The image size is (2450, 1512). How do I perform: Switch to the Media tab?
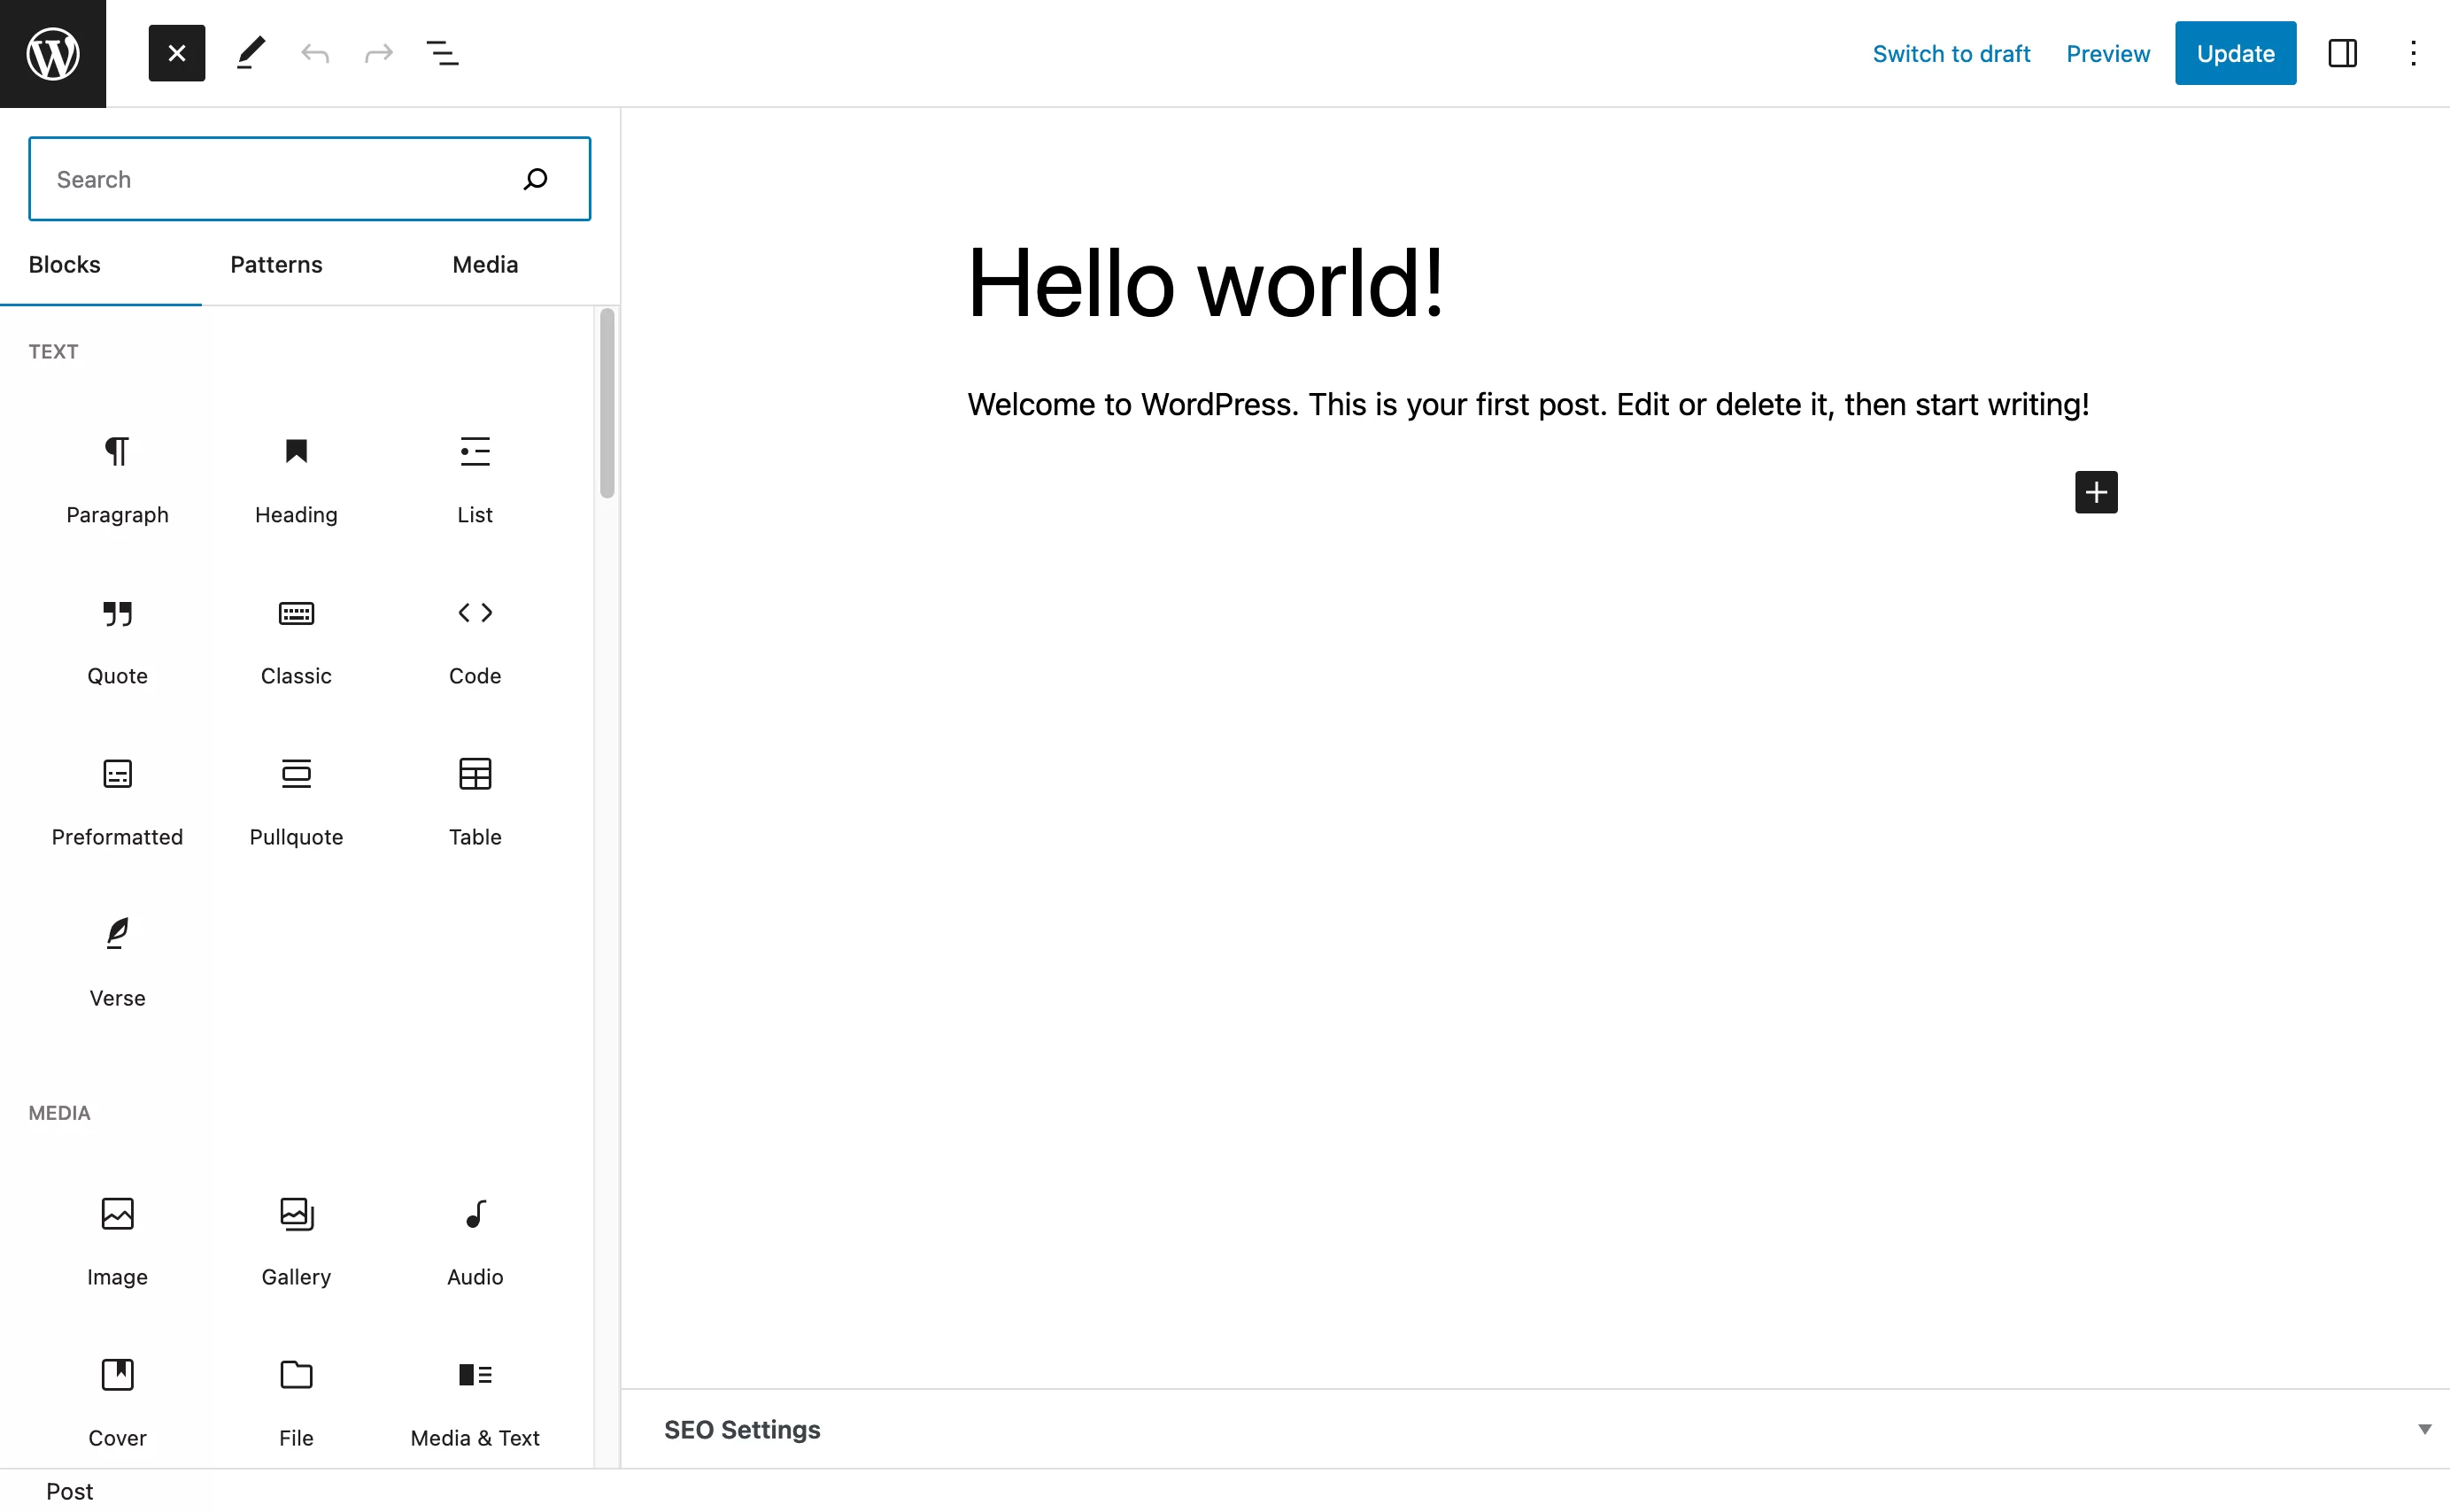[484, 263]
